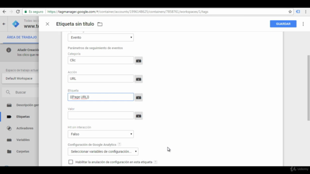The image size is (310, 174).
Task: Open Variables section in sidebar
Action: pyautogui.click(x=23, y=140)
